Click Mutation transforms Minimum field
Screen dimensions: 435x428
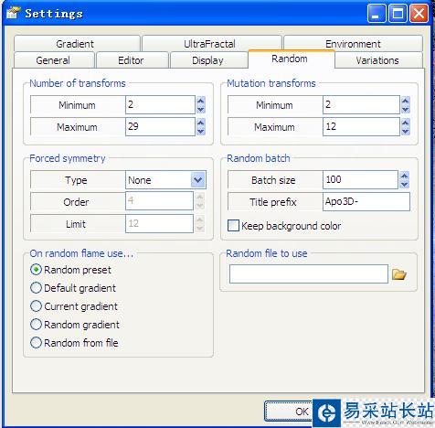point(361,105)
